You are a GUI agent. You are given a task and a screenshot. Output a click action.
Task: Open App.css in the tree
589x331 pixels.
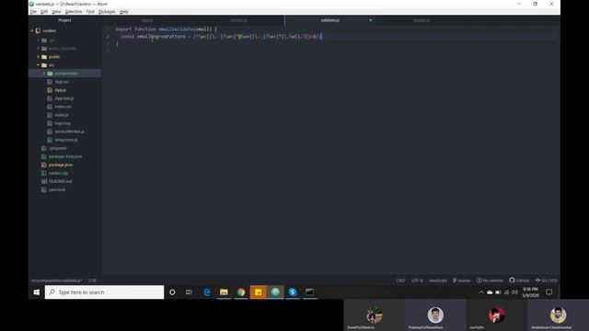point(62,82)
